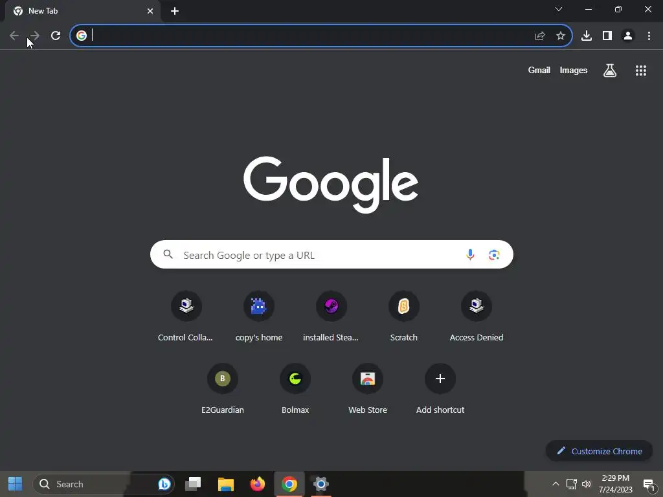Click the Search Google or type a URL box
Viewport: 663px width, 497px height.
[331, 255]
